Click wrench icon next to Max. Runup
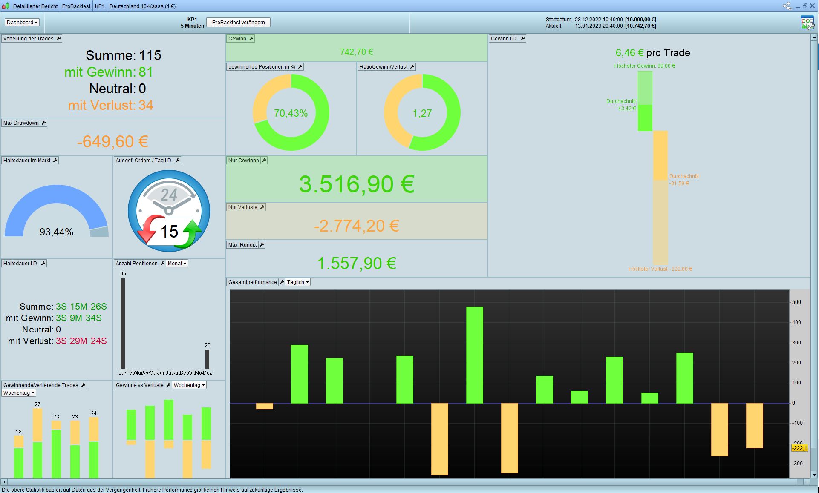The height and width of the screenshot is (493, 819). pos(262,245)
